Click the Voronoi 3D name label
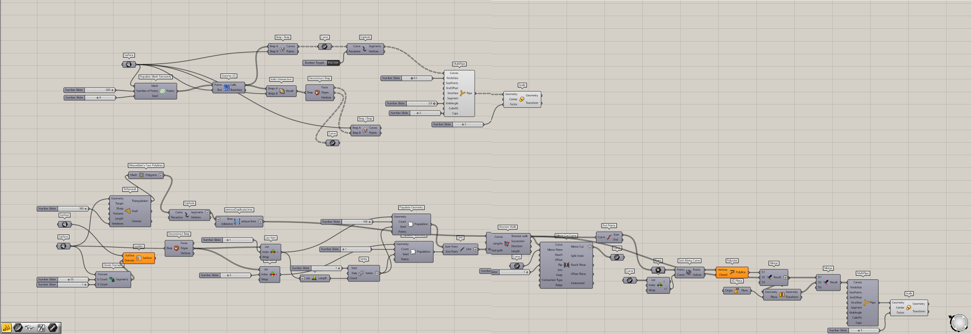Viewport: 972px width, 334px height. click(x=229, y=76)
